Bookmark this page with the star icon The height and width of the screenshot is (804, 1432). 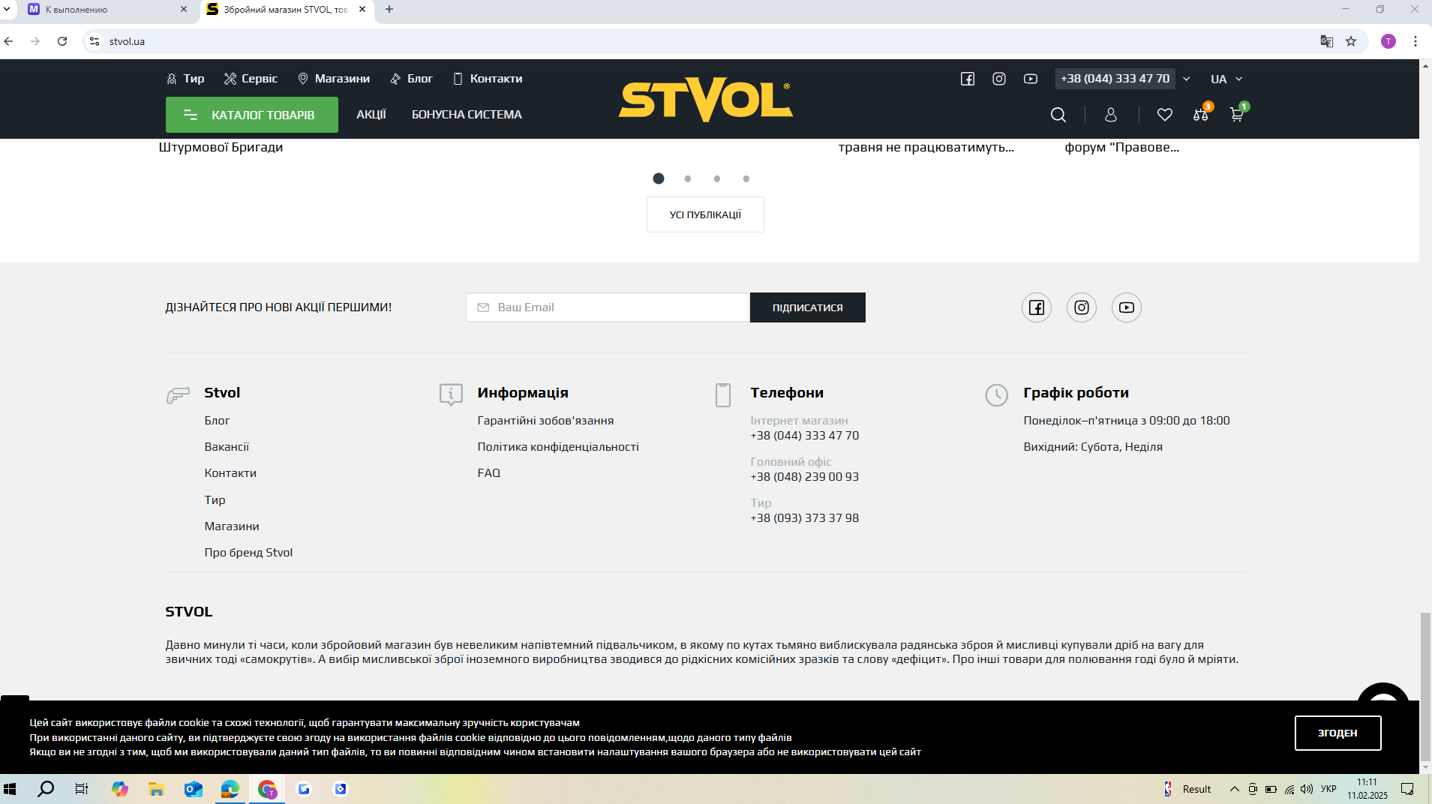tap(1351, 41)
